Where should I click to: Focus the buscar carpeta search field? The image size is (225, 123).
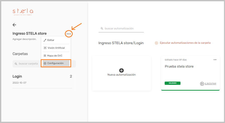(x=44, y=64)
